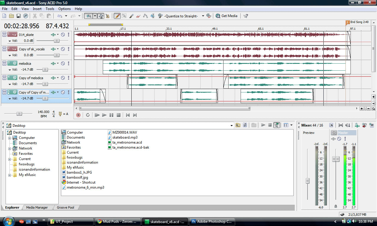Open the Vol dropdown on 014_skate track
Screen dimensions: 377x226
click(10, 41)
